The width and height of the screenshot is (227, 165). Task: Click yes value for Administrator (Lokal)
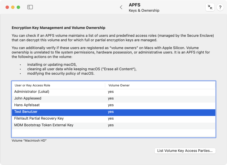[111, 92]
